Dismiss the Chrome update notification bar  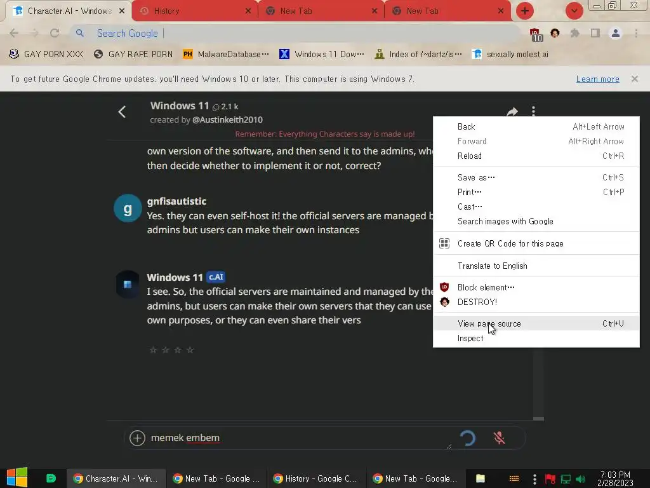(634, 79)
